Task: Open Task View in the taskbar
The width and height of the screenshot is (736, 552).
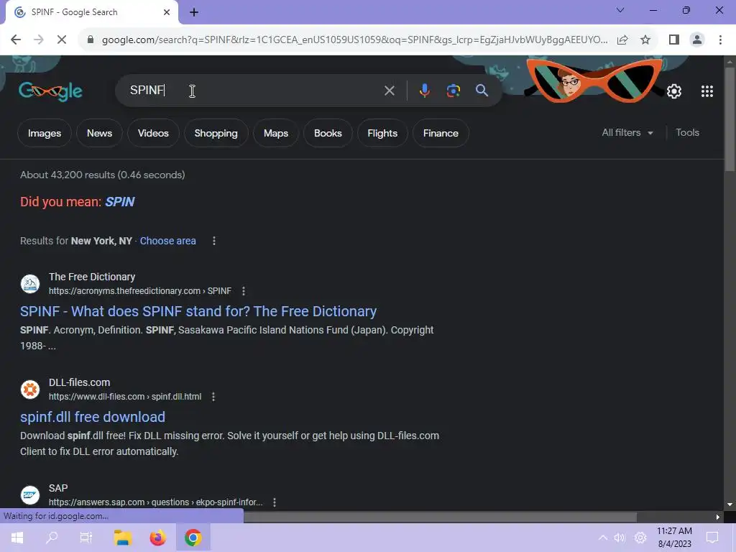Action: click(86, 538)
